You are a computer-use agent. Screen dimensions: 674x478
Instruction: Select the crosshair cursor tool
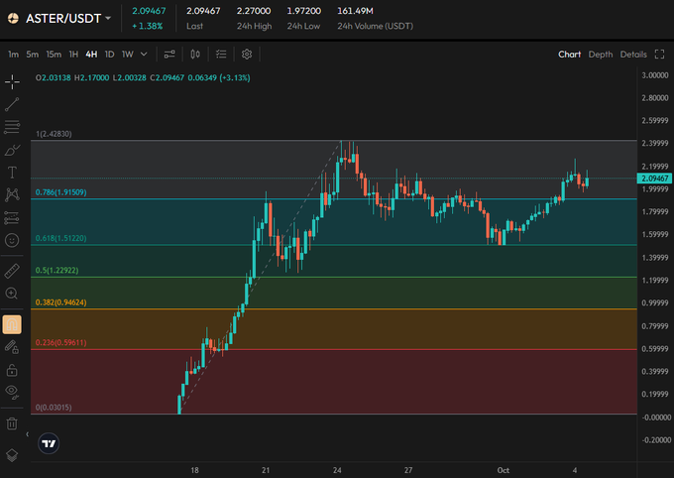(12, 80)
